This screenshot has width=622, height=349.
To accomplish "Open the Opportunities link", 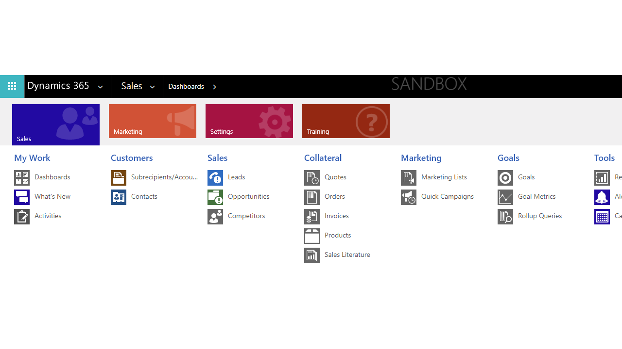I will tap(249, 196).
